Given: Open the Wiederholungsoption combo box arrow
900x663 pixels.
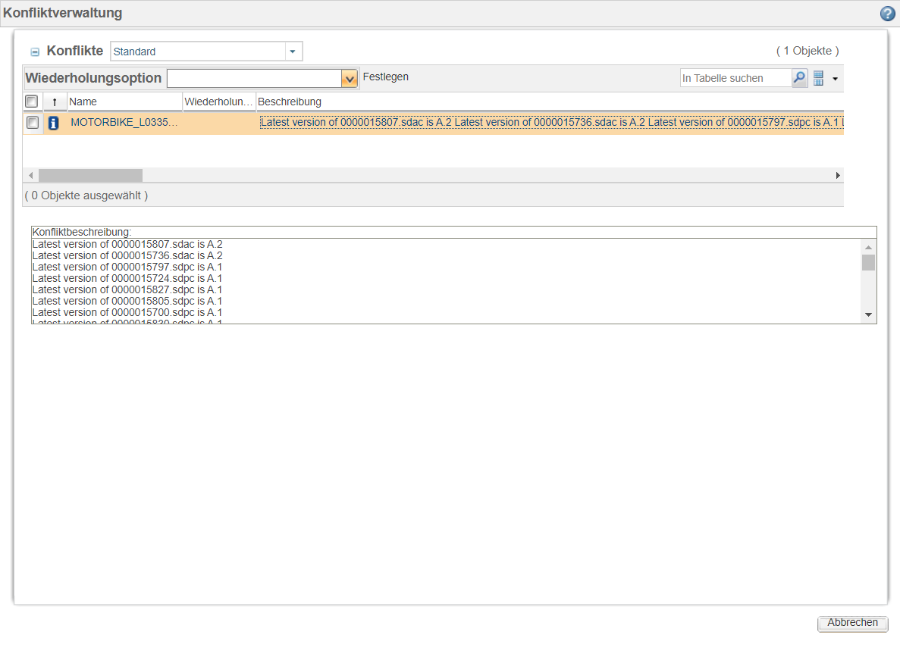Looking at the screenshot, I should (x=349, y=79).
